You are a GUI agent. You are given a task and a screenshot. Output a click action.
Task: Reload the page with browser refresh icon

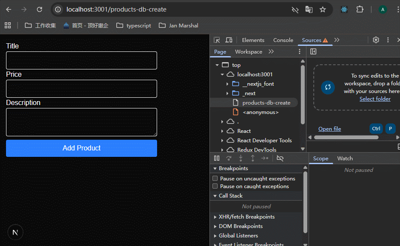coord(39,9)
